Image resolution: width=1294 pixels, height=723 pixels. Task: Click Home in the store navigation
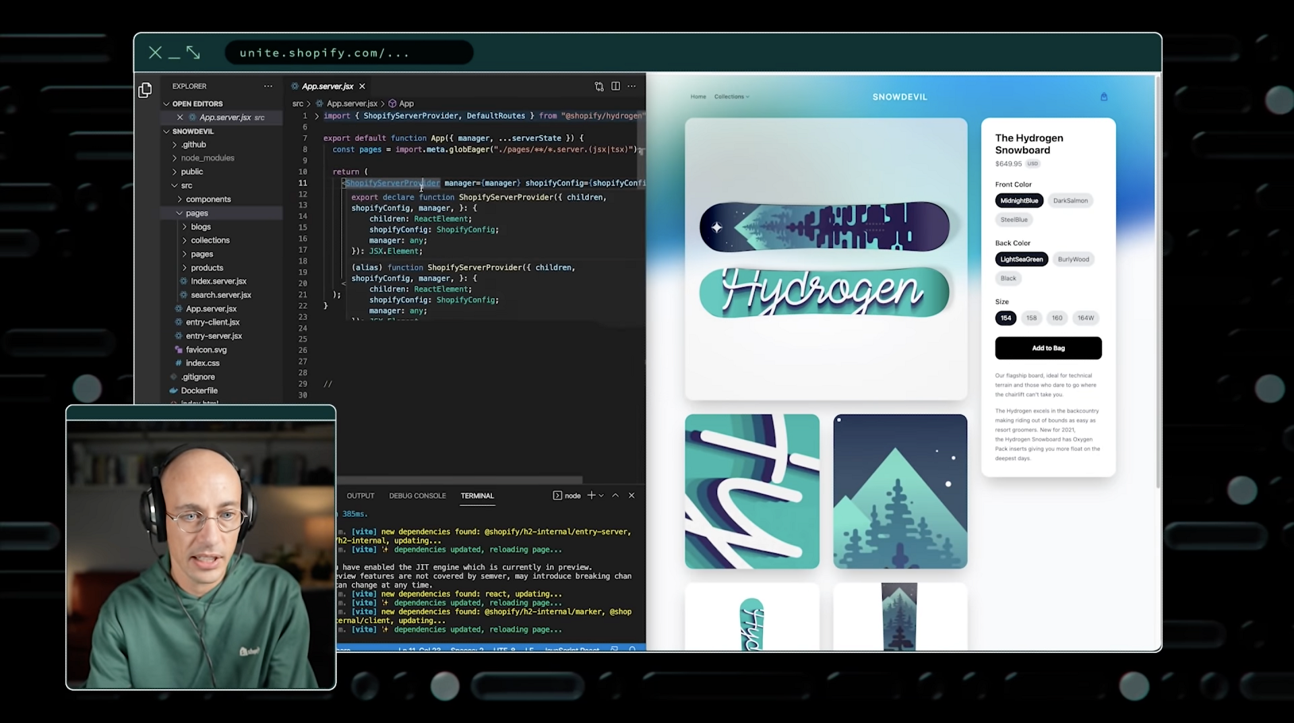(698, 97)
